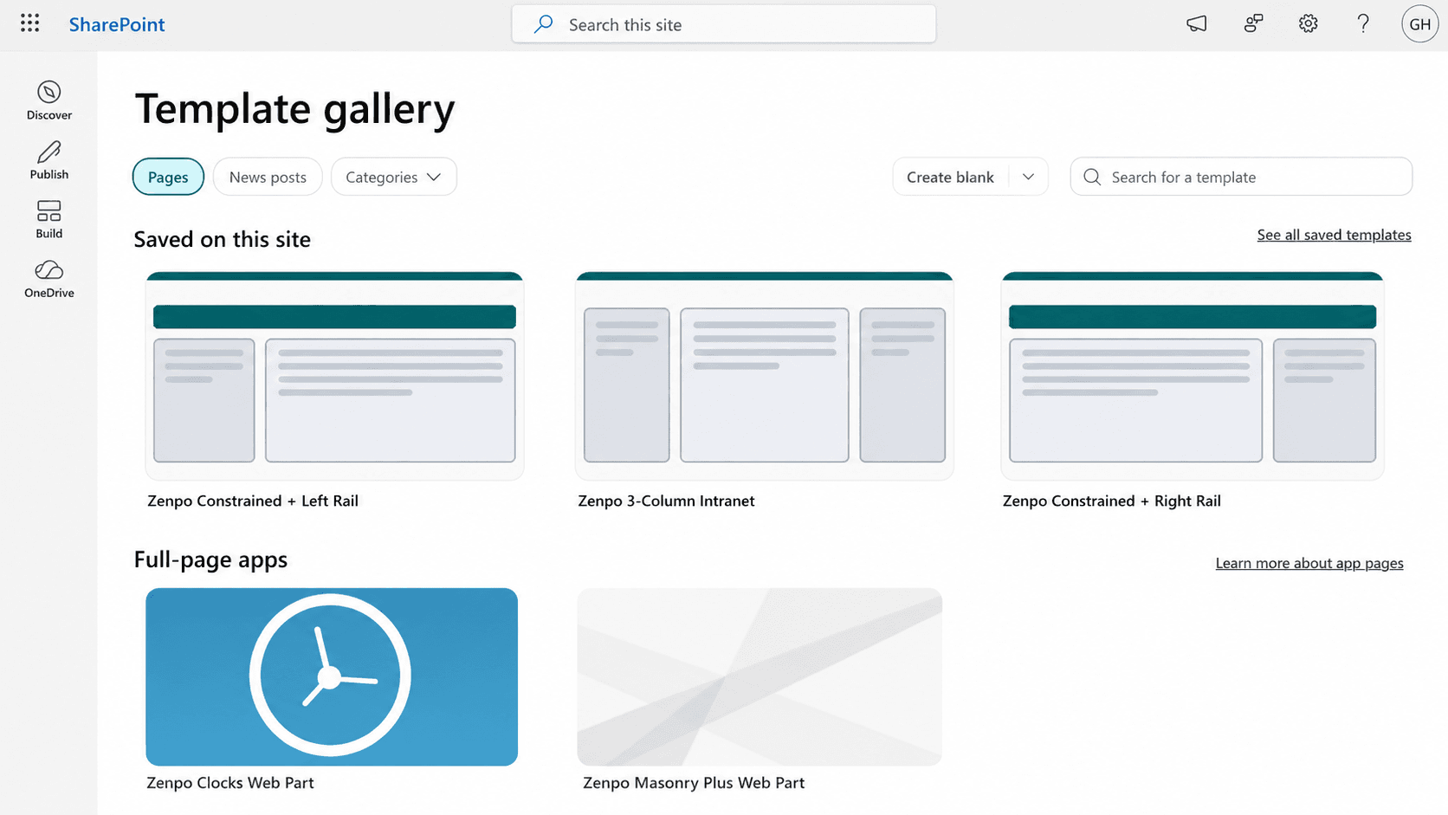The width and height of the screenshot is (1448, 815).
Task: Open Learn more about app pages link
Action: coord(1309,563)
